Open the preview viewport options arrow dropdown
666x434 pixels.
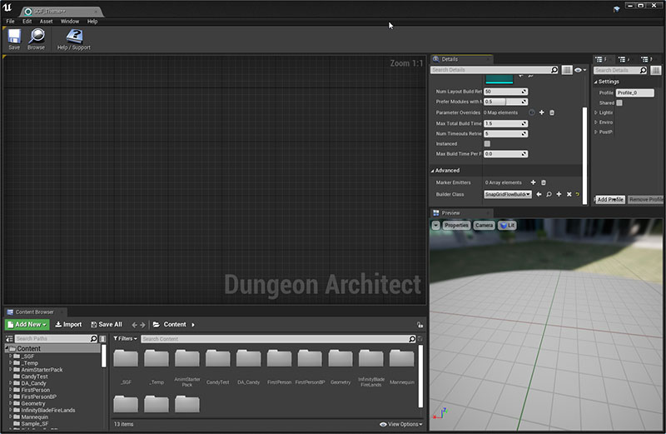point(435,225)
